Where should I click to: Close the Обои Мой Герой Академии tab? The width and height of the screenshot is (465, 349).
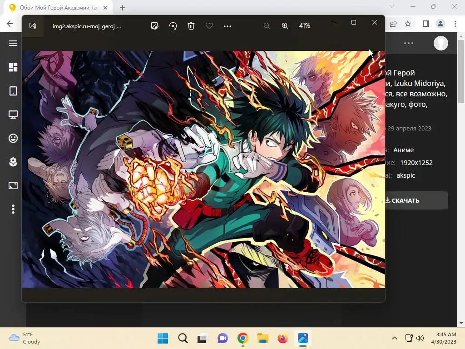pyautogui.click(x=105, y=8)
